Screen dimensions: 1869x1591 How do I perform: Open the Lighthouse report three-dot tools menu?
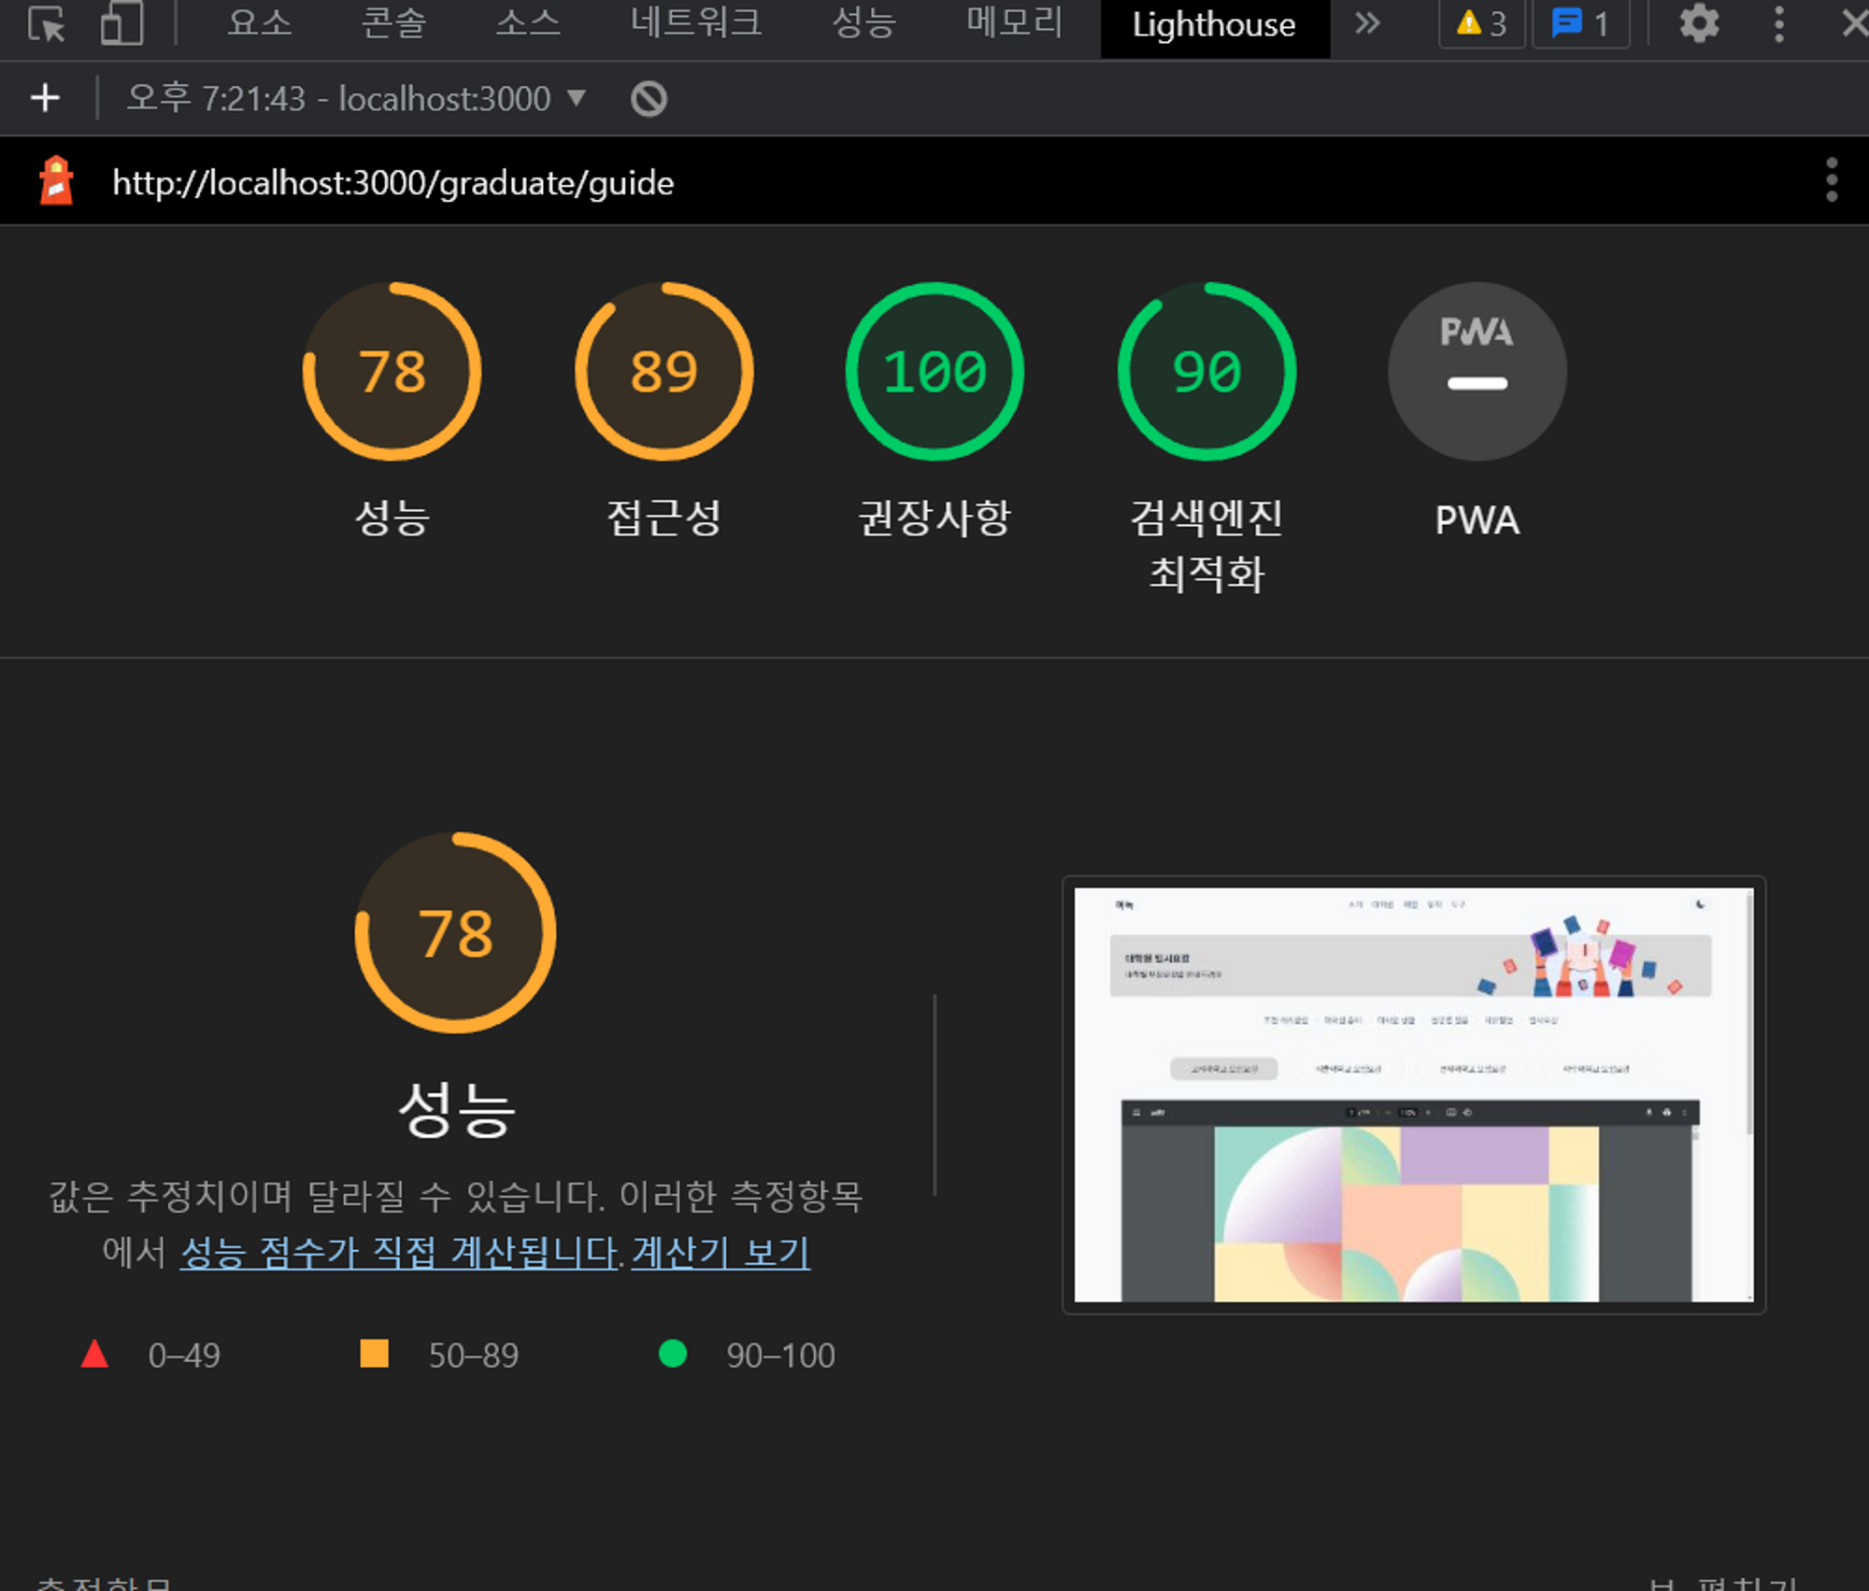coord(1831,180)
